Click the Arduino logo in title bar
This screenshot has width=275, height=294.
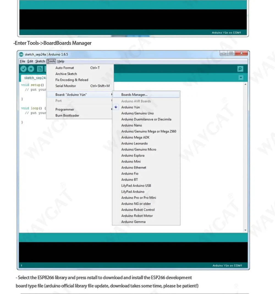[21, 54]
